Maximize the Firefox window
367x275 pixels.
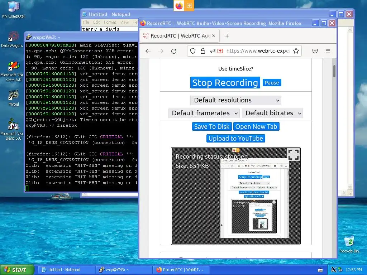[x=324, y=23]
